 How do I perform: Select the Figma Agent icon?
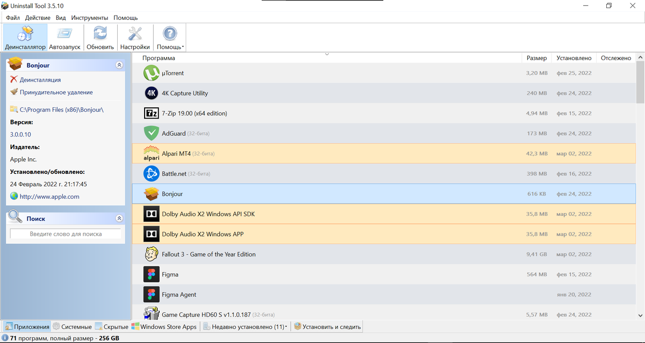pyautogui.click(x=152, y=294)
